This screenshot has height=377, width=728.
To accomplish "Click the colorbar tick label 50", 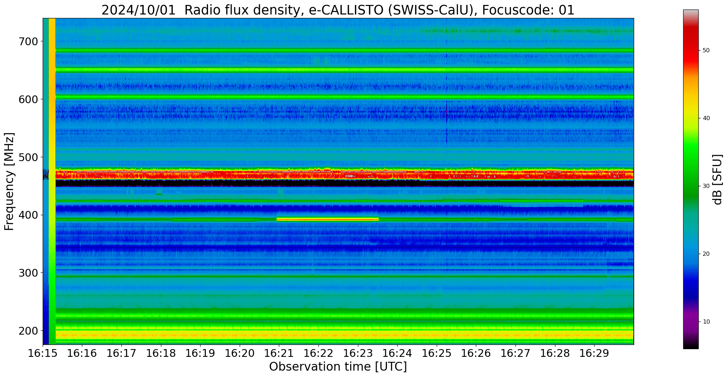I will (x=706, y=51).
